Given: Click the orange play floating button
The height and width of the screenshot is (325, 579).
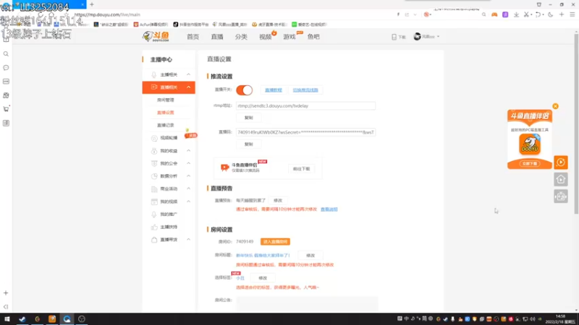Looking at the screenshot, I should pos(561,162).
